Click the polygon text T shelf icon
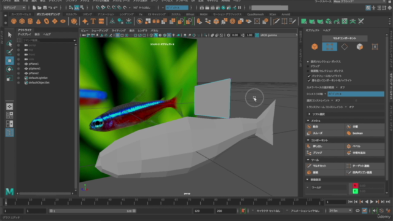The height and width of the screenshot is (221, 393). coord(93,21)
